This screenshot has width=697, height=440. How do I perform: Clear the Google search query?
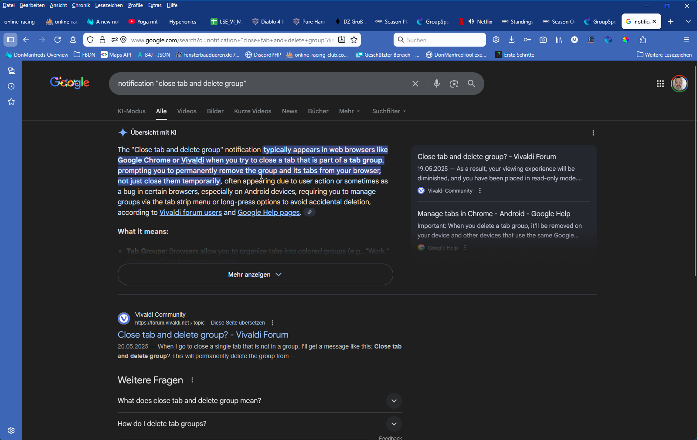415,84
